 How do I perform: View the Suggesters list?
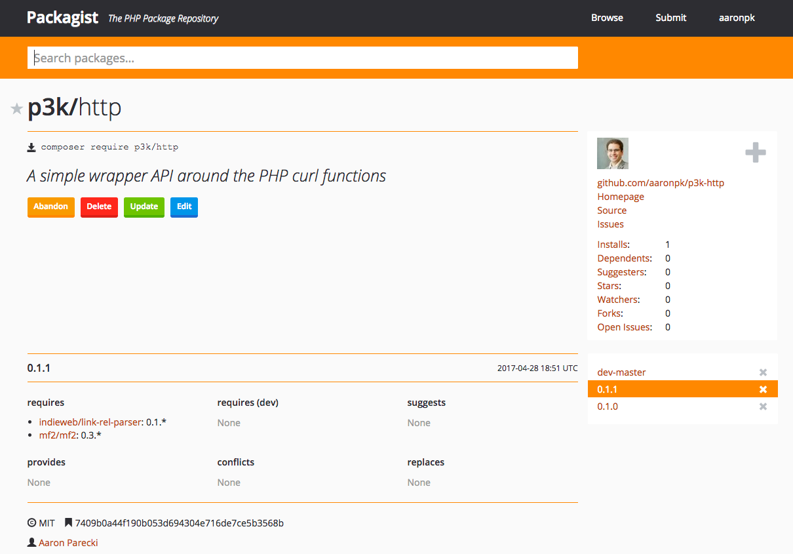[621, 272]
